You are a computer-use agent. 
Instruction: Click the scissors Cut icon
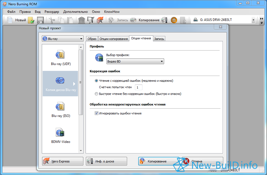click(52, 20)
